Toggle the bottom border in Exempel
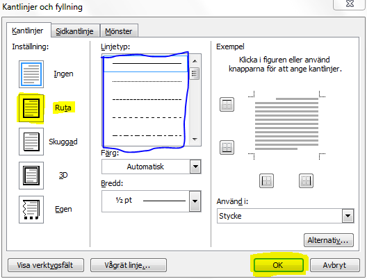 coord(227,147)
